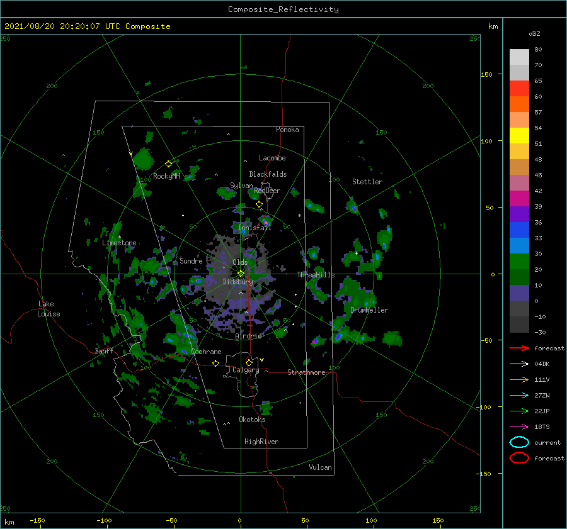Click the yellow diamond marker above Calgary label
Screen dimensions: 567x529
(249, 362)
